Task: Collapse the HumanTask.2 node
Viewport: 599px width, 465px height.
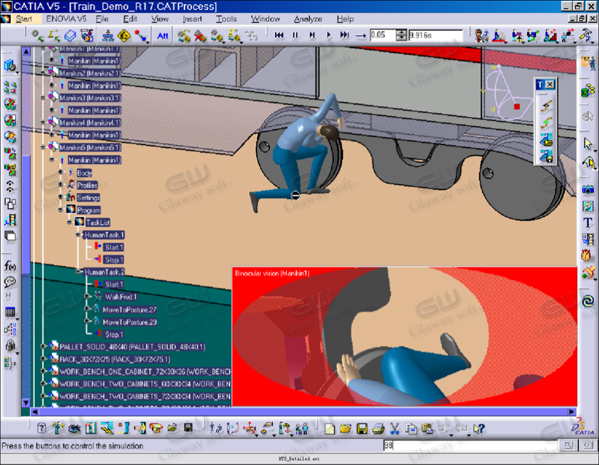Action: (78, 272)
